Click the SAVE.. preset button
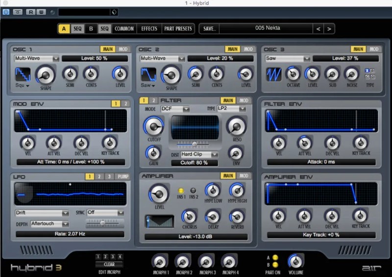 210,29
